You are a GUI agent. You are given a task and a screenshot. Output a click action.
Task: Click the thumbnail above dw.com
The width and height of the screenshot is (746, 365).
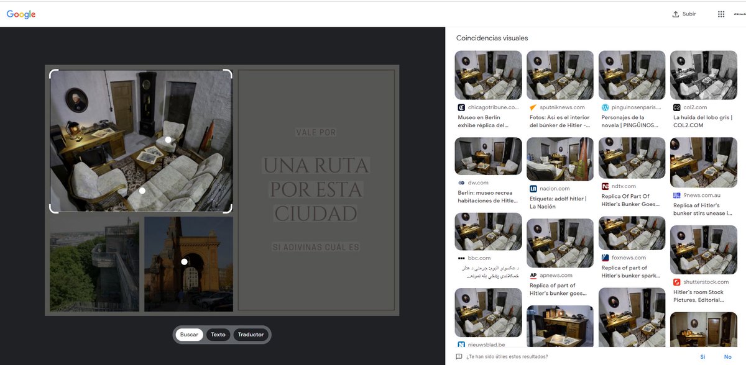point(488,156)
